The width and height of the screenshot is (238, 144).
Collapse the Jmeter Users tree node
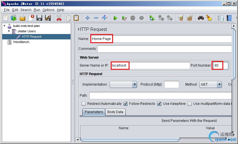point(9,31)
